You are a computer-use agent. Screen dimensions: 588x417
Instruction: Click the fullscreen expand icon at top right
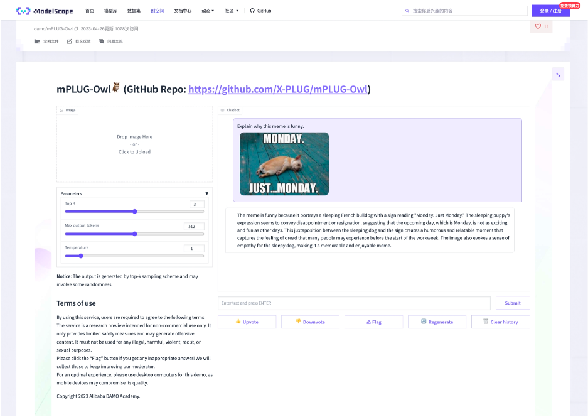coord(558,75)
